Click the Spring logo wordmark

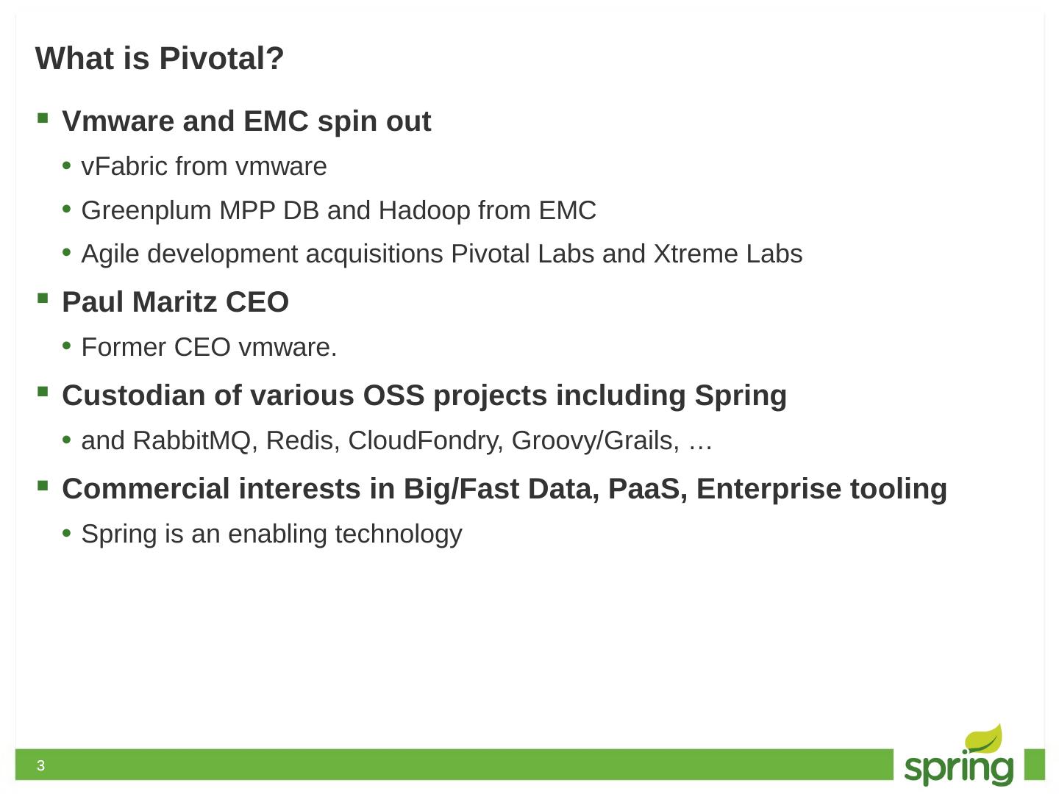tap(958, 768)
